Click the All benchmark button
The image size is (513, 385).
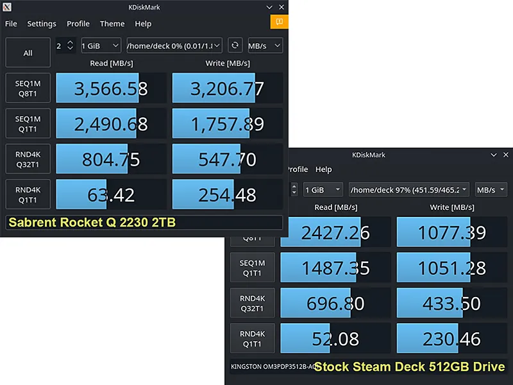click(x=28, y=53)
